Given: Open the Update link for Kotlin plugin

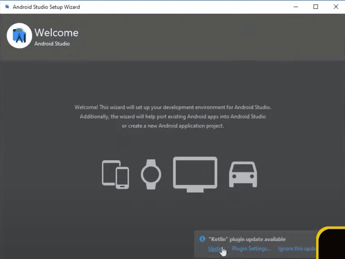Looking at the screenshot, I should click(x=216, y=249).
